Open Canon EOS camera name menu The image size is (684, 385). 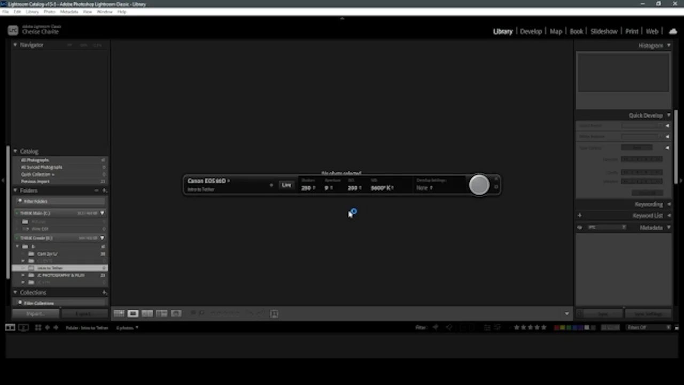point(208,181)
